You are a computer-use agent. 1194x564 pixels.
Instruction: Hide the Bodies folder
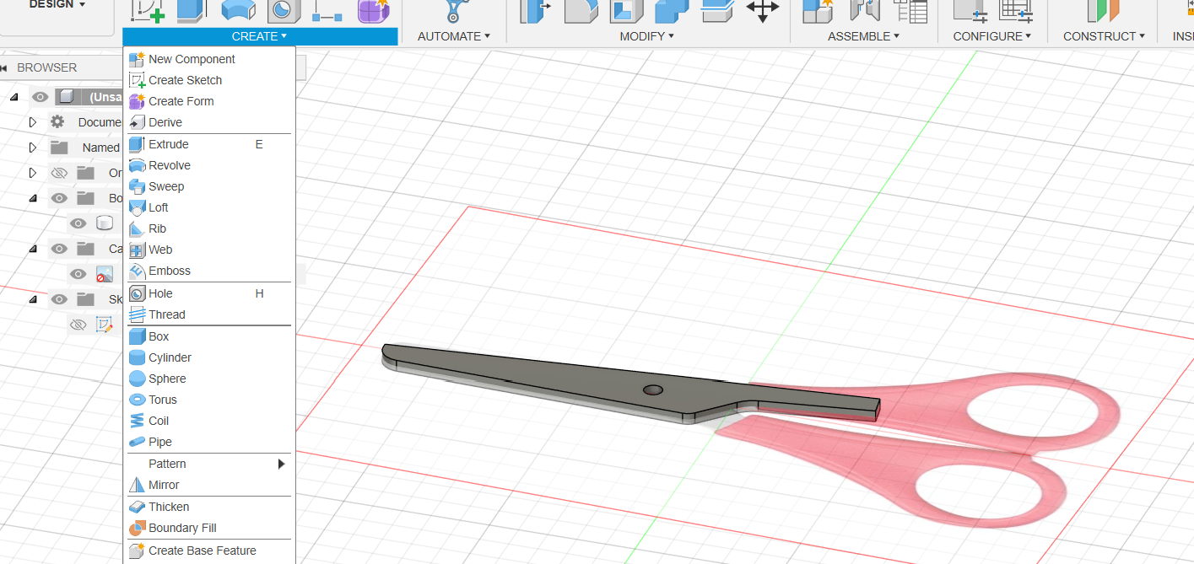point(58,198)
